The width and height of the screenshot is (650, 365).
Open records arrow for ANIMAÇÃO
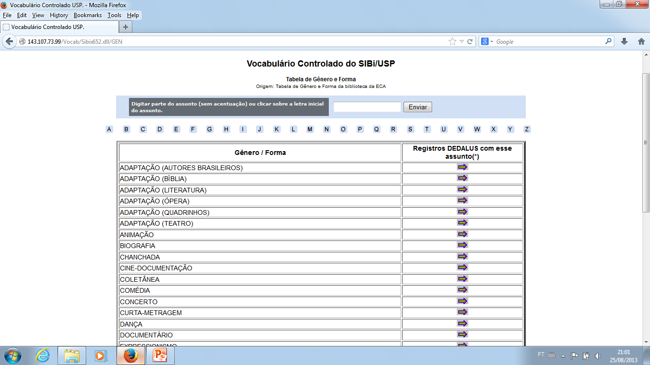pyautogui.click(x=463, y=234)
